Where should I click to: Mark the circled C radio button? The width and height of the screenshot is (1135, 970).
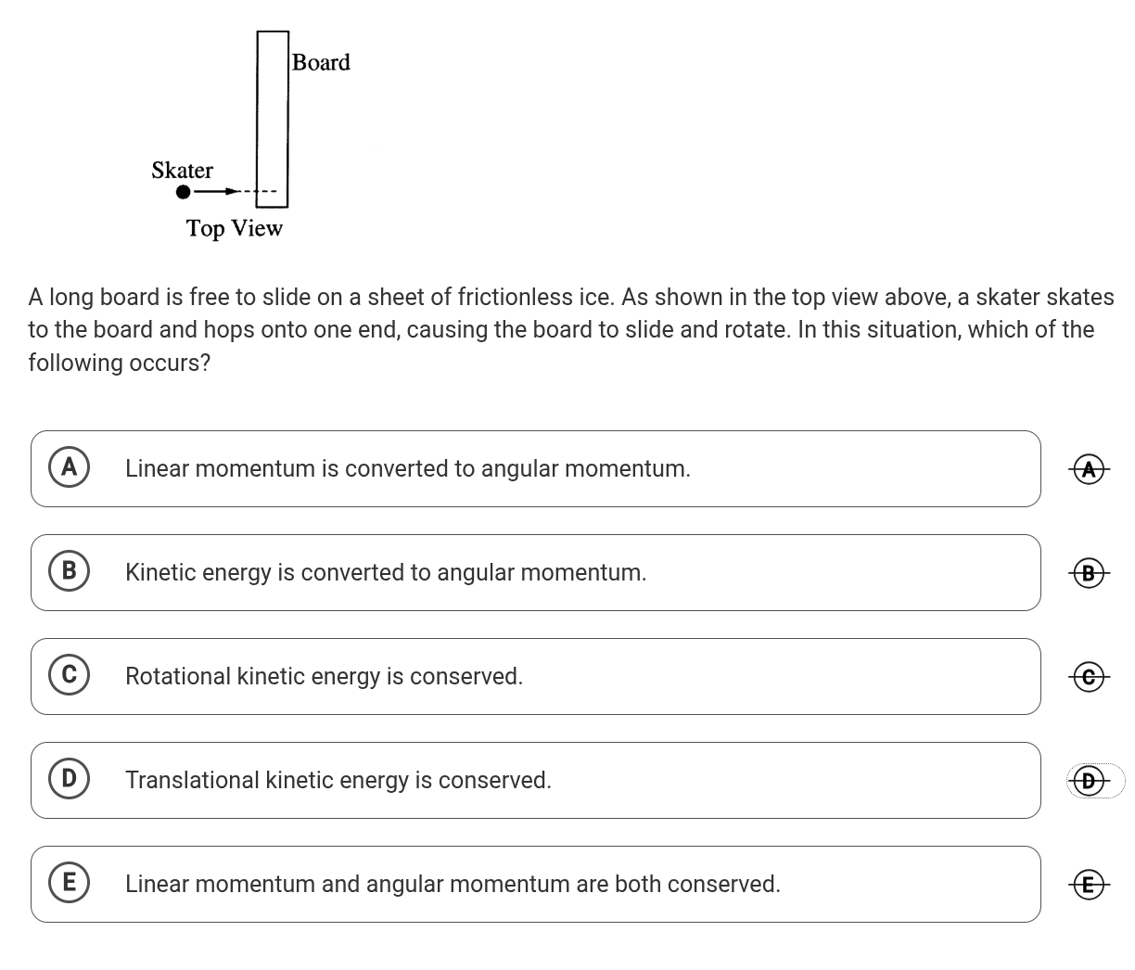(x=69, y=675)
